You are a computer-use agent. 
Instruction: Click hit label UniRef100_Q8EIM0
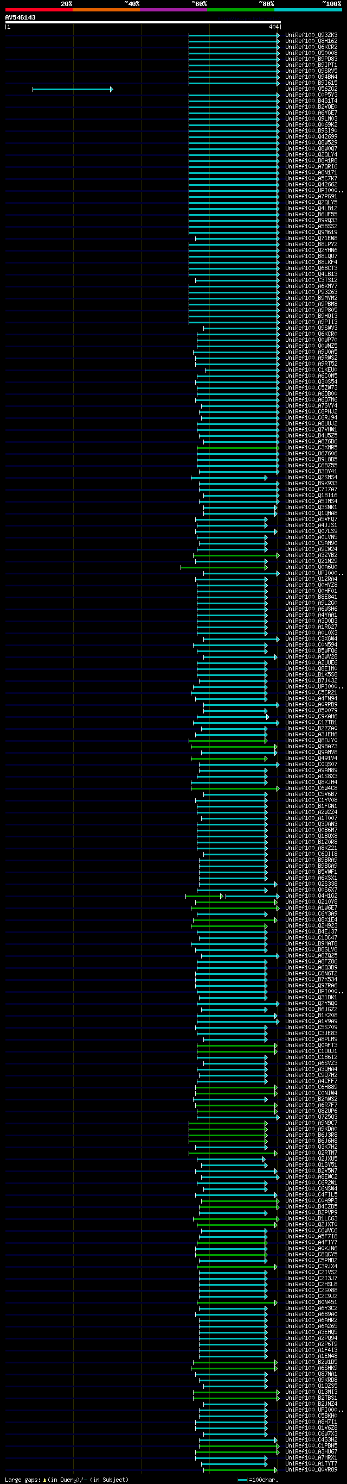pos(311,669)
